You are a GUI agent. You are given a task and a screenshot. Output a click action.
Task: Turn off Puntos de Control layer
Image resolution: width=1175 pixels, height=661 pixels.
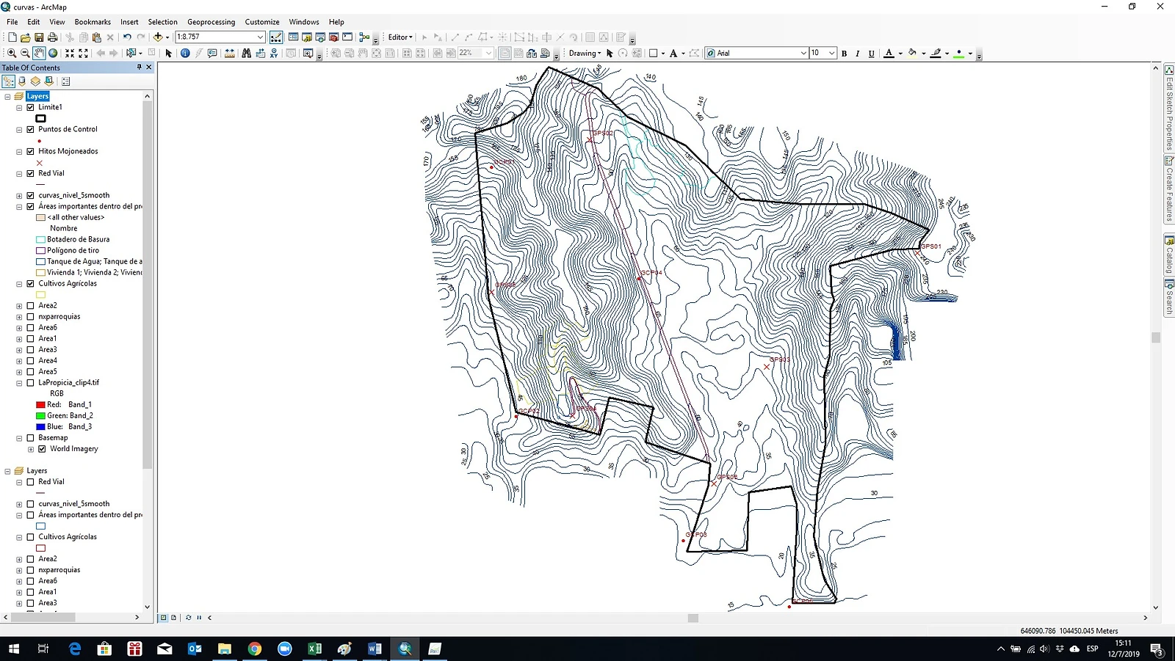30,129
